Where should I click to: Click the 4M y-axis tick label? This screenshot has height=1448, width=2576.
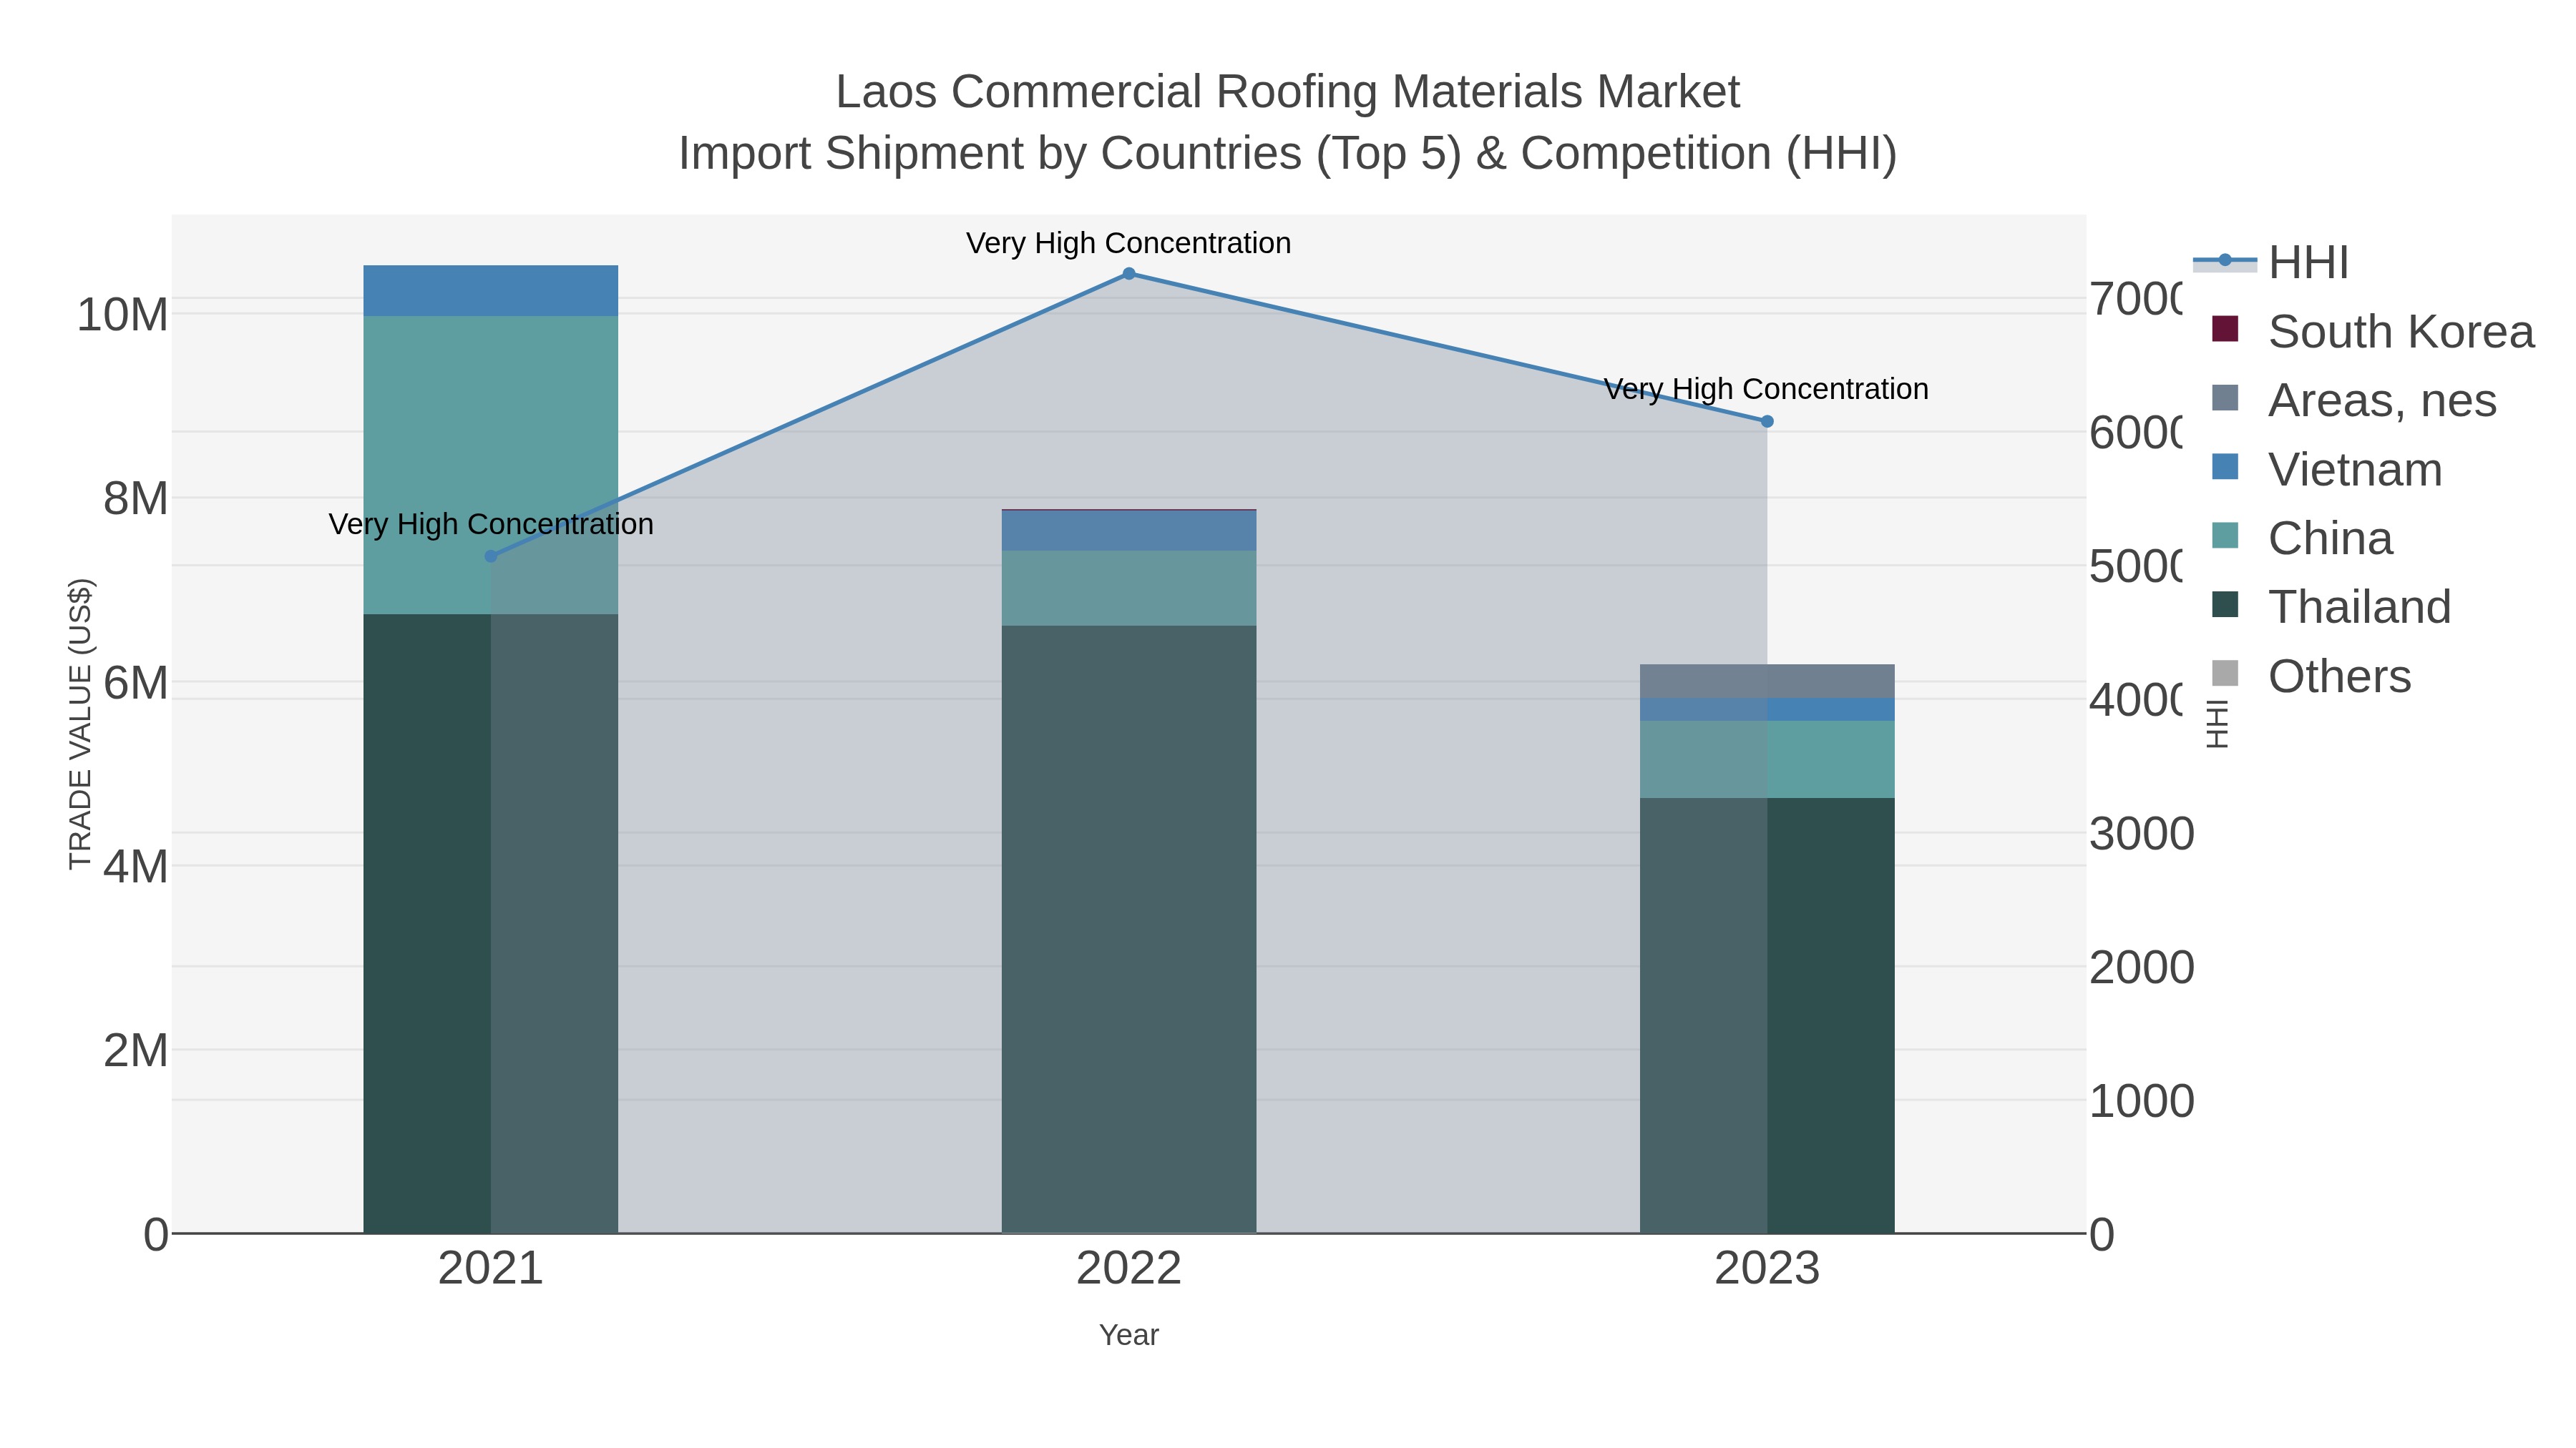tap(135, 867)
